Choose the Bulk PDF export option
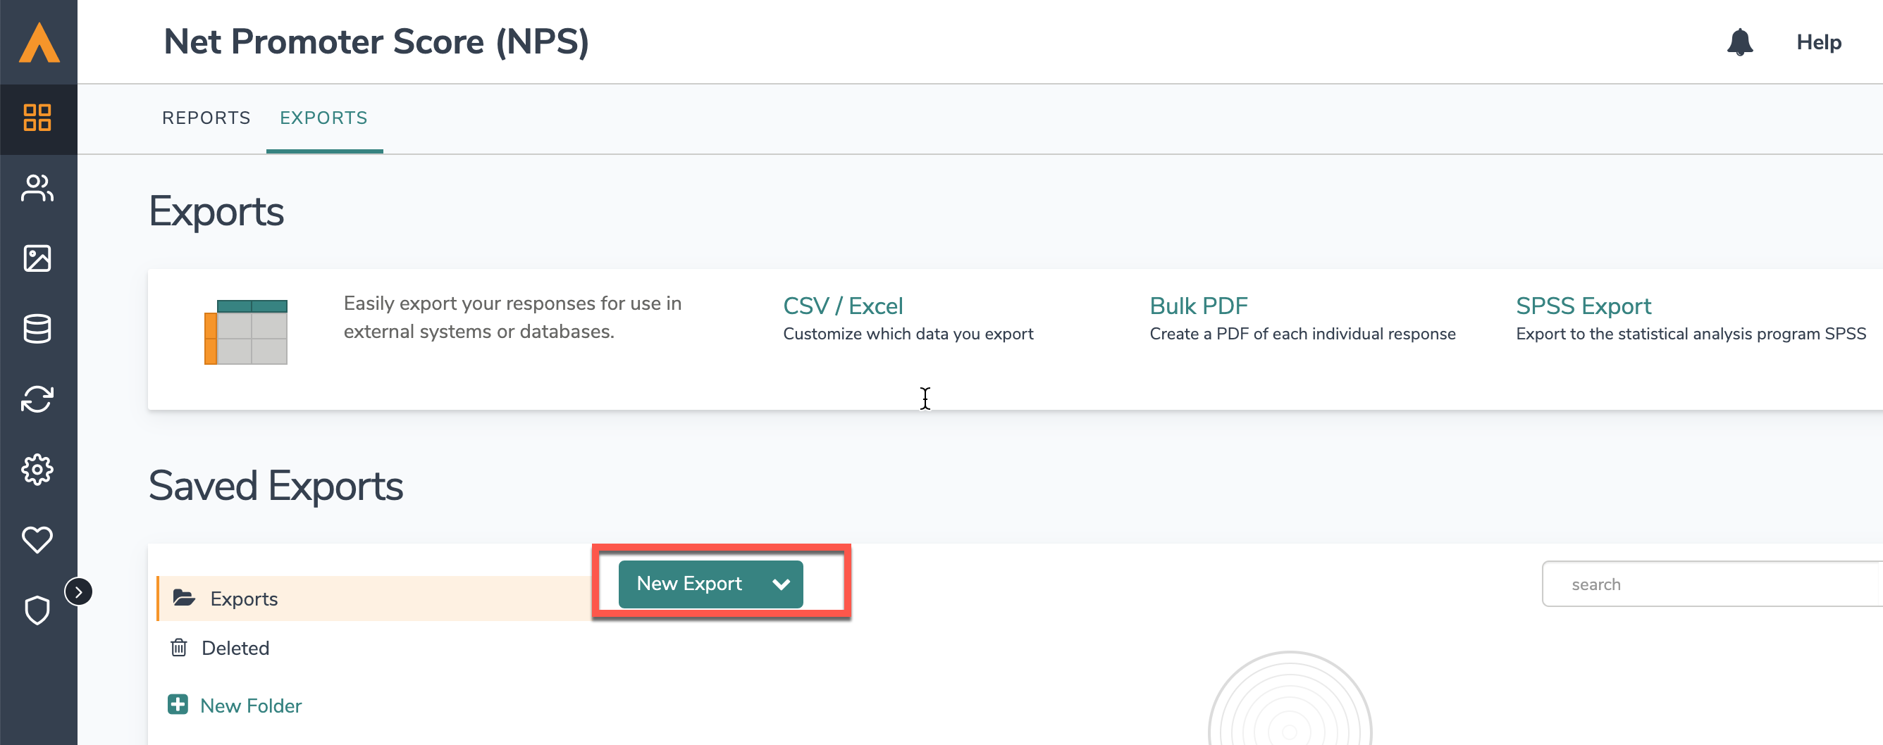Viewport: 1883px width, 745px height. click(1199, 306)
